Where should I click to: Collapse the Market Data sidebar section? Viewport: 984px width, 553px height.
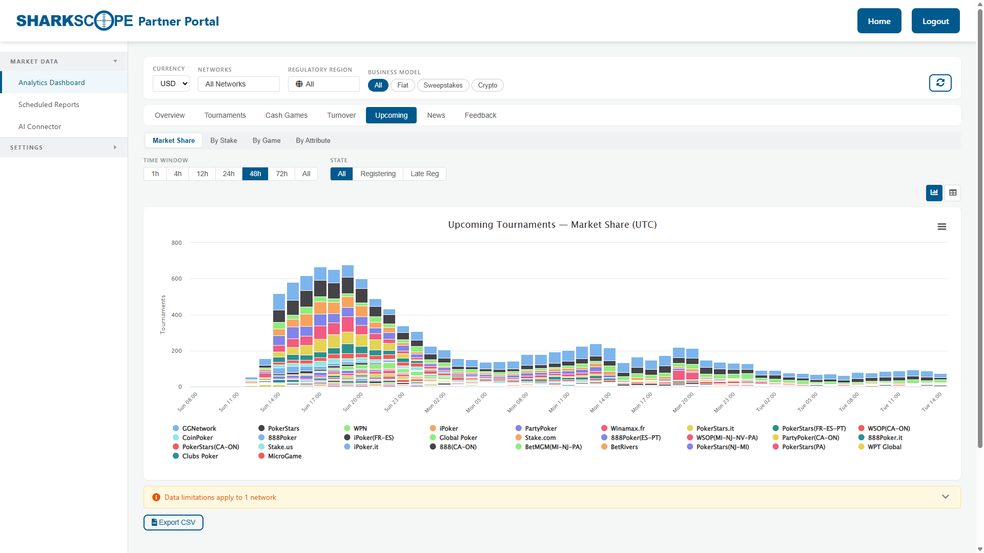click(64, 61)
